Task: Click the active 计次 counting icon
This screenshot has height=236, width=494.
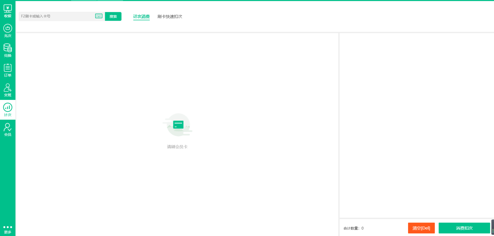Action: tap(8, 109)
